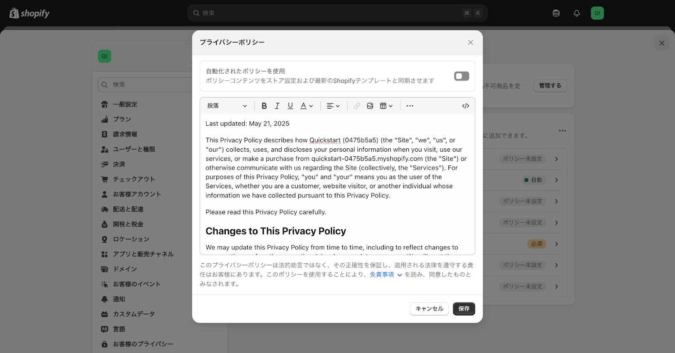This screenshot has width=675, height=353.
Task: Open the text color picker
Action: tap(307, 106)
